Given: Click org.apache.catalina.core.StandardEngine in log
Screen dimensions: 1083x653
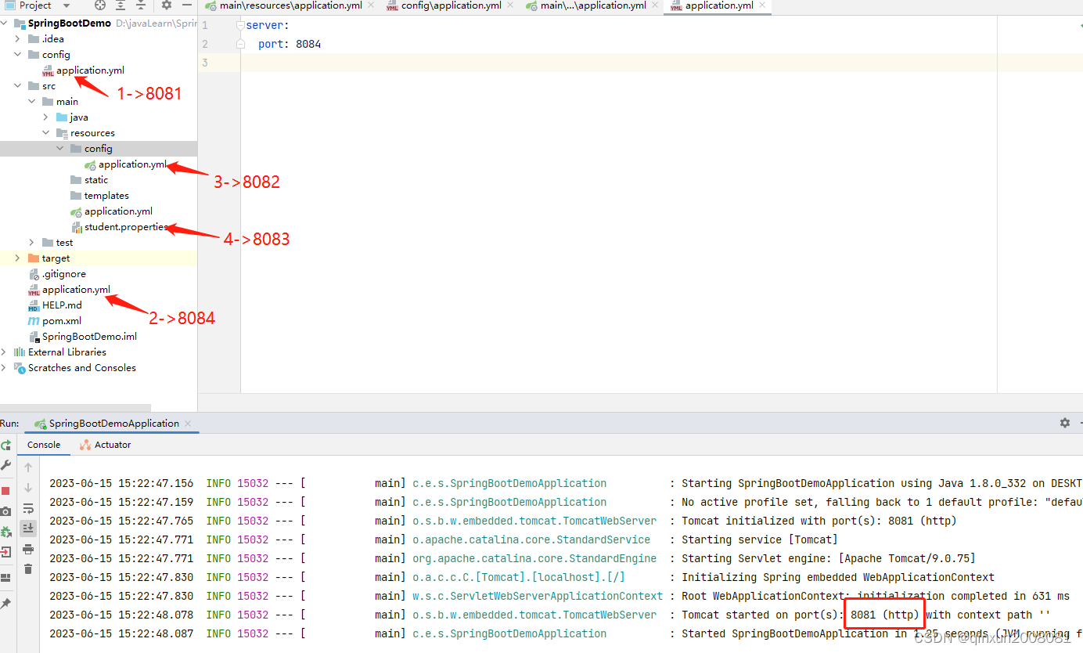Looking at the screenshot, I should pos(534,558).
